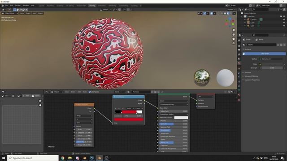Image resolution: width=287 pixels, height=161 pixels.
Task: Click the Distortion value field
Action: tap(84, 133)
